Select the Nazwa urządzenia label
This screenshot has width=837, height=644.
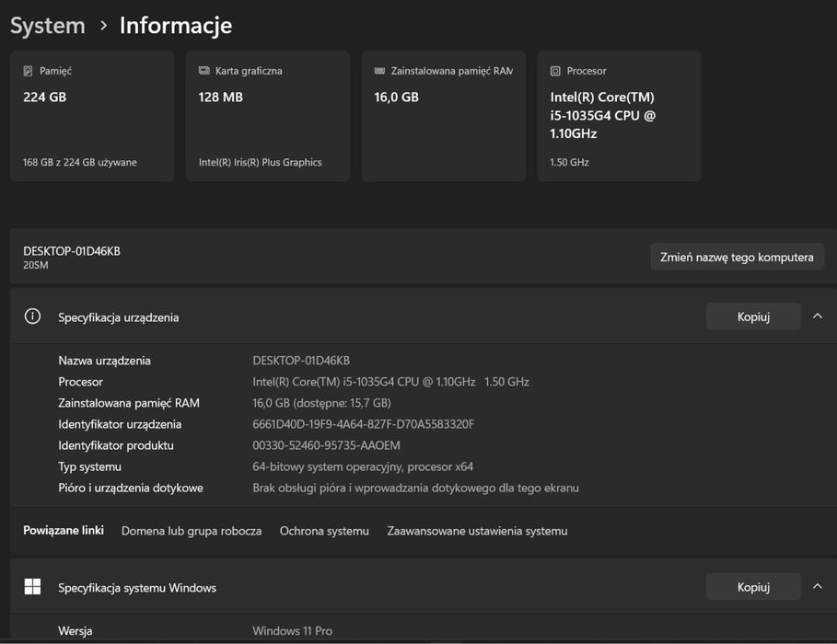tap(104, 361)
